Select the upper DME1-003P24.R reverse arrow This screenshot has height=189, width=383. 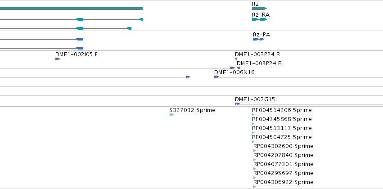point(236,59)
